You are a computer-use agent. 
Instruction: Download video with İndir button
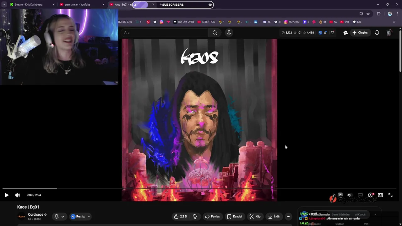point(274,216)
